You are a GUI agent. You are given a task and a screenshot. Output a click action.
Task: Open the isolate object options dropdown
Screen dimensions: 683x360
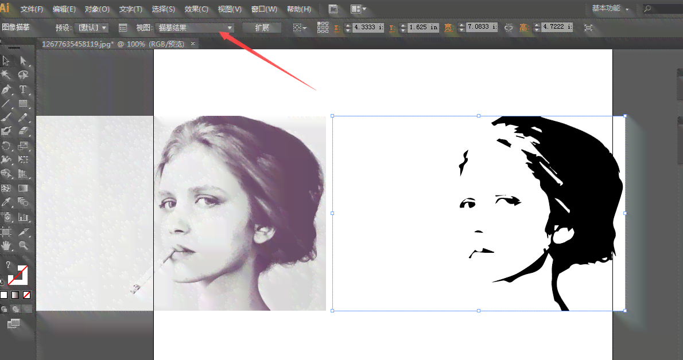[x=300, y=28]
